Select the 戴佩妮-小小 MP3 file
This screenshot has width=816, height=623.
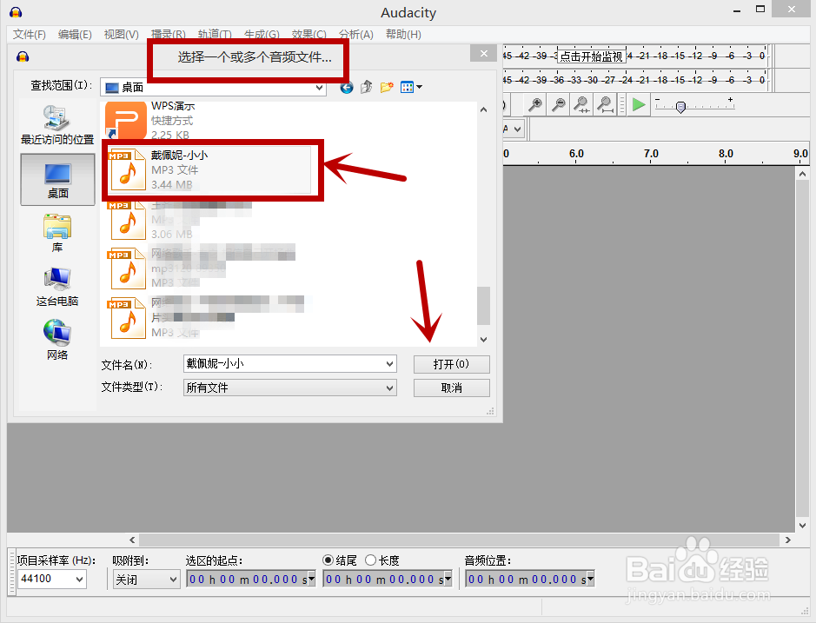209,169
